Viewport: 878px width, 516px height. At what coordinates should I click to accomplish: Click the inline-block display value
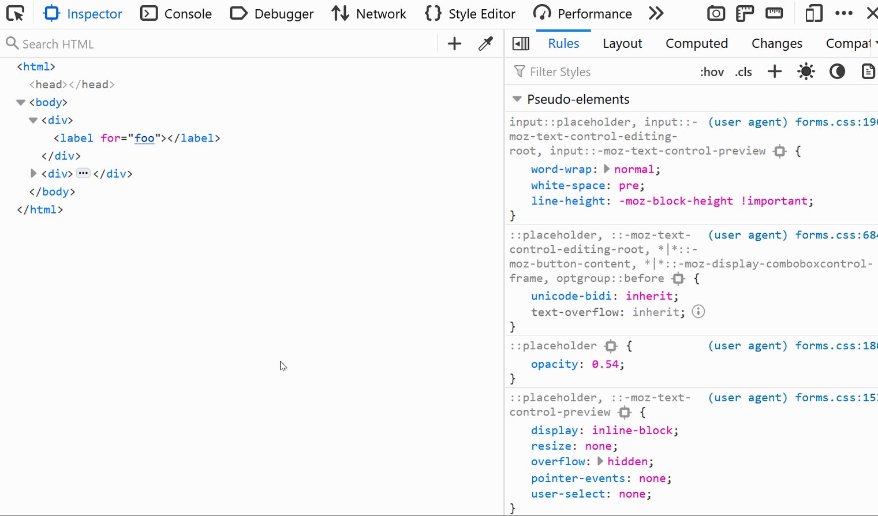(632, 431)
